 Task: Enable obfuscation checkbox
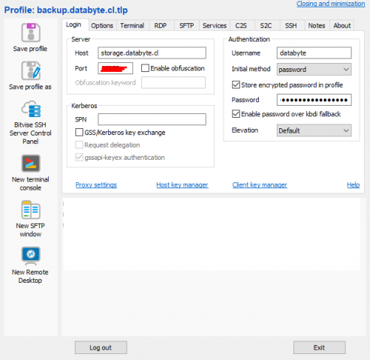point(145,68)
